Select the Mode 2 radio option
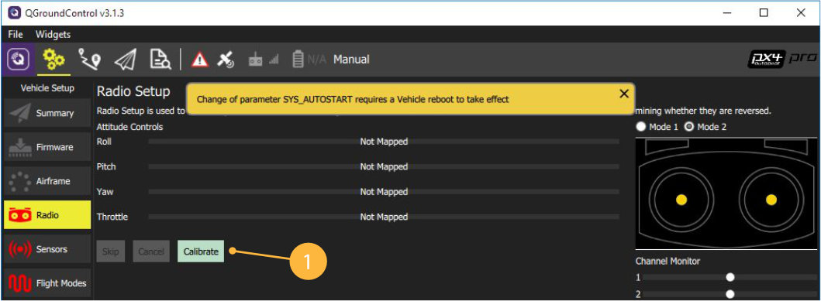This screenshot has width=821, height=301. [x=705, y=127]
